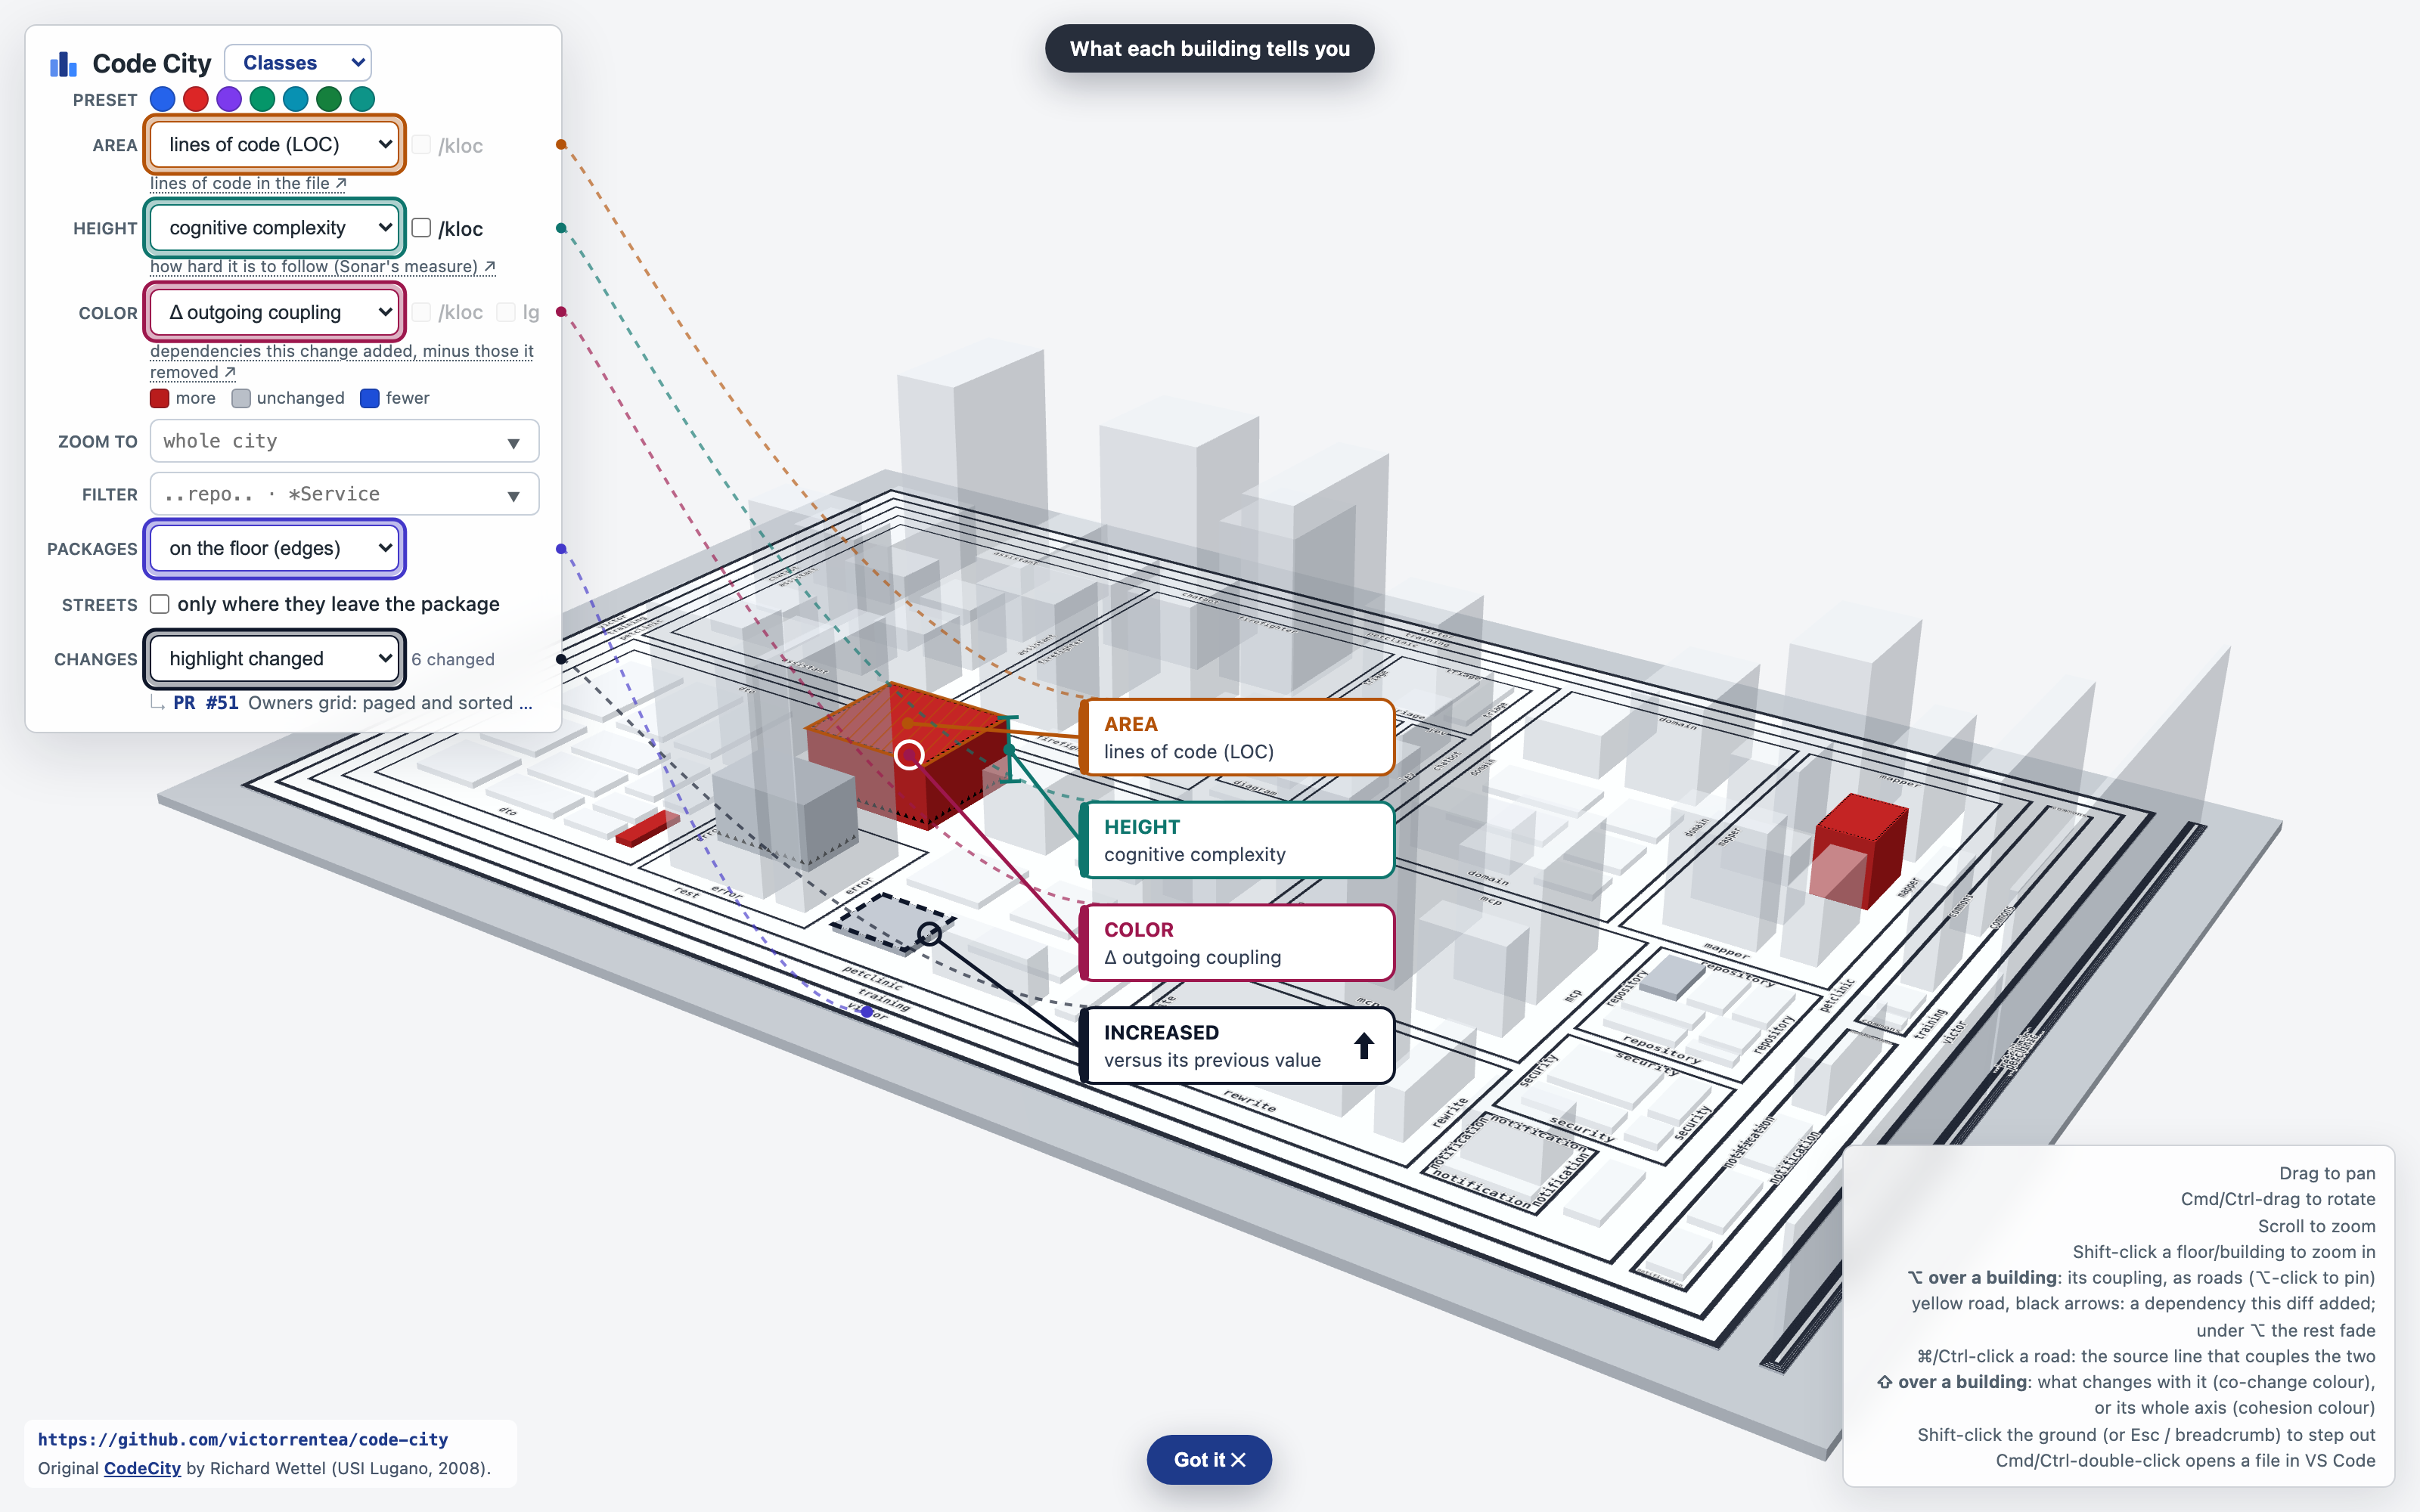Open the CHANGES highlight changed dropdown
This screenshot has height=1512, width=2420.
[275, 659]
